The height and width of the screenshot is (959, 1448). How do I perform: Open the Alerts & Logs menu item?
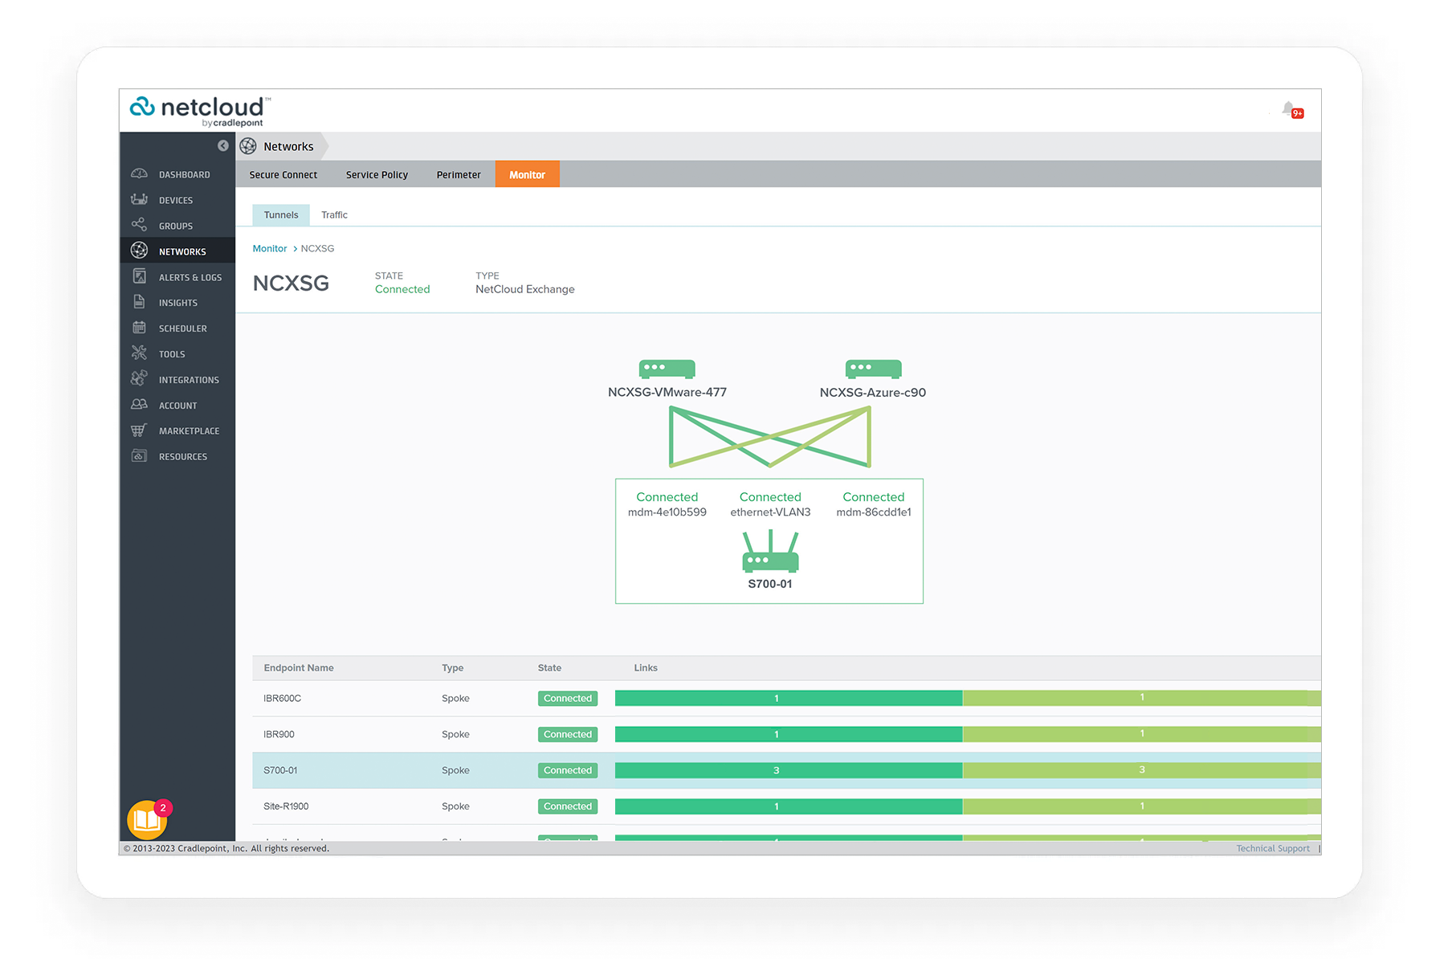coord(190,277)
